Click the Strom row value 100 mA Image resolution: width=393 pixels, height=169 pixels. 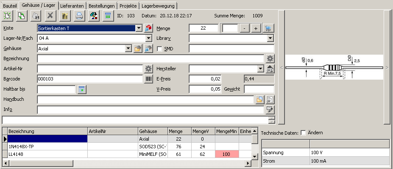tap(349, 161)
